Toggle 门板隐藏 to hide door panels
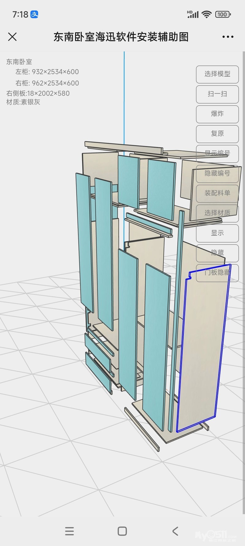This screenshot has width=245, height=546. pyautogui.click(x=217, y=272)
